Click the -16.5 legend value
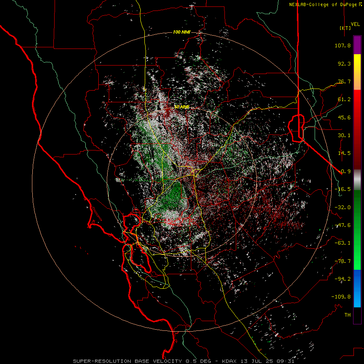The width and height of the screenshot is (364, 364). click(343, 189)
